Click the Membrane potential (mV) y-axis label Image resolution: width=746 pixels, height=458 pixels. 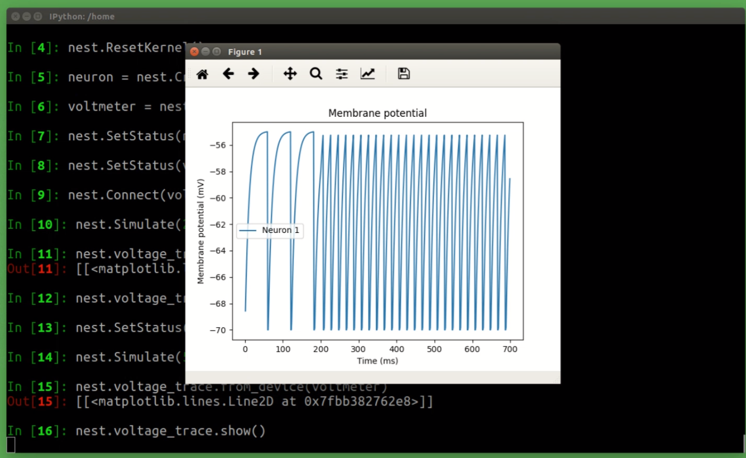(x=201, y=231)
